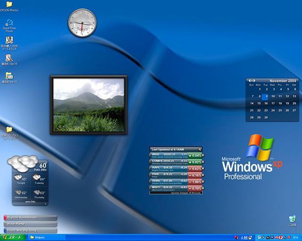
Task: Switch to the Widgets taskbar window
Action: (46, 237)
